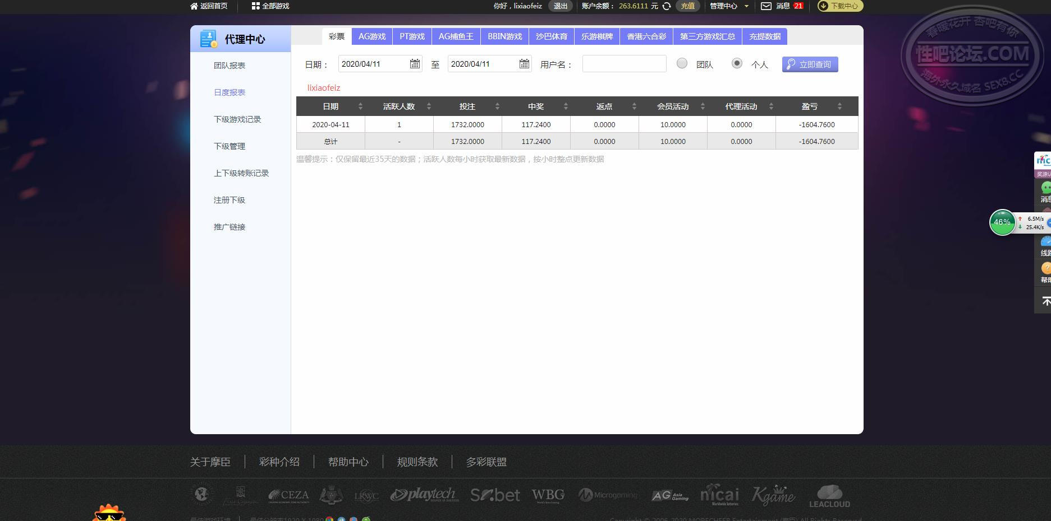Click the 下载中心 download button
The image size is (1051, 521).
pyautogui.click(x=840, y=6)
